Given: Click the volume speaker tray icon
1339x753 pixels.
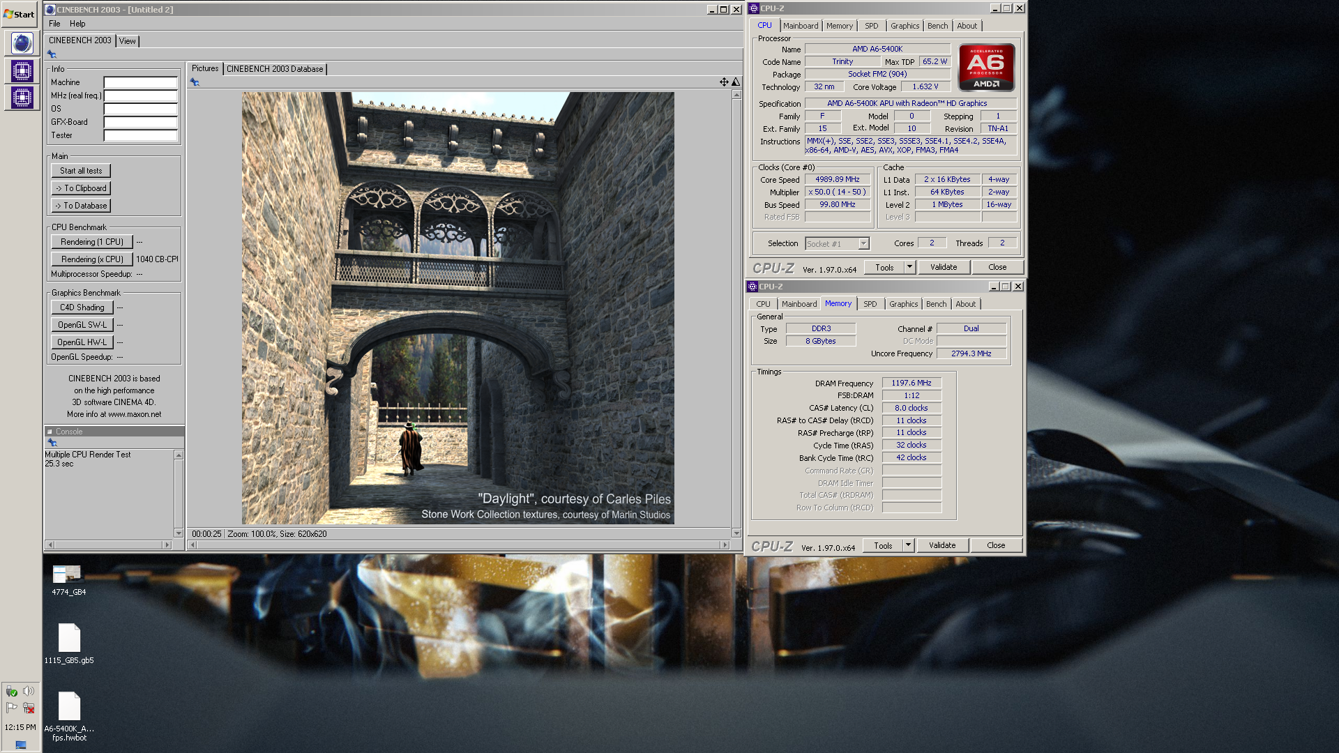Looking at the screenshot, I should 29,691.
